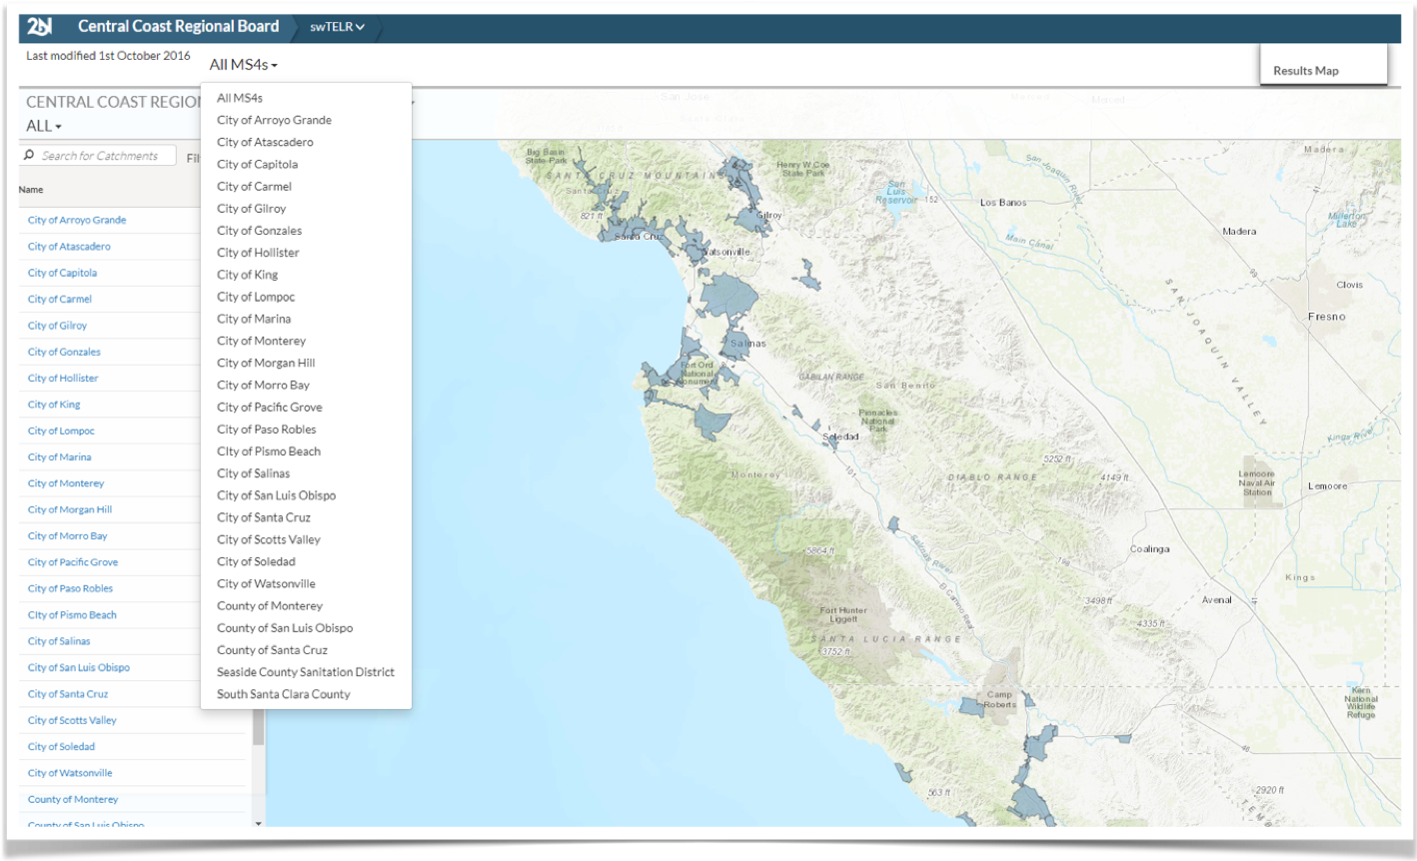This screenshot has width=1417, height=861.
Task: Click the scroll down arrow of the list
Action: pos(259,823)
